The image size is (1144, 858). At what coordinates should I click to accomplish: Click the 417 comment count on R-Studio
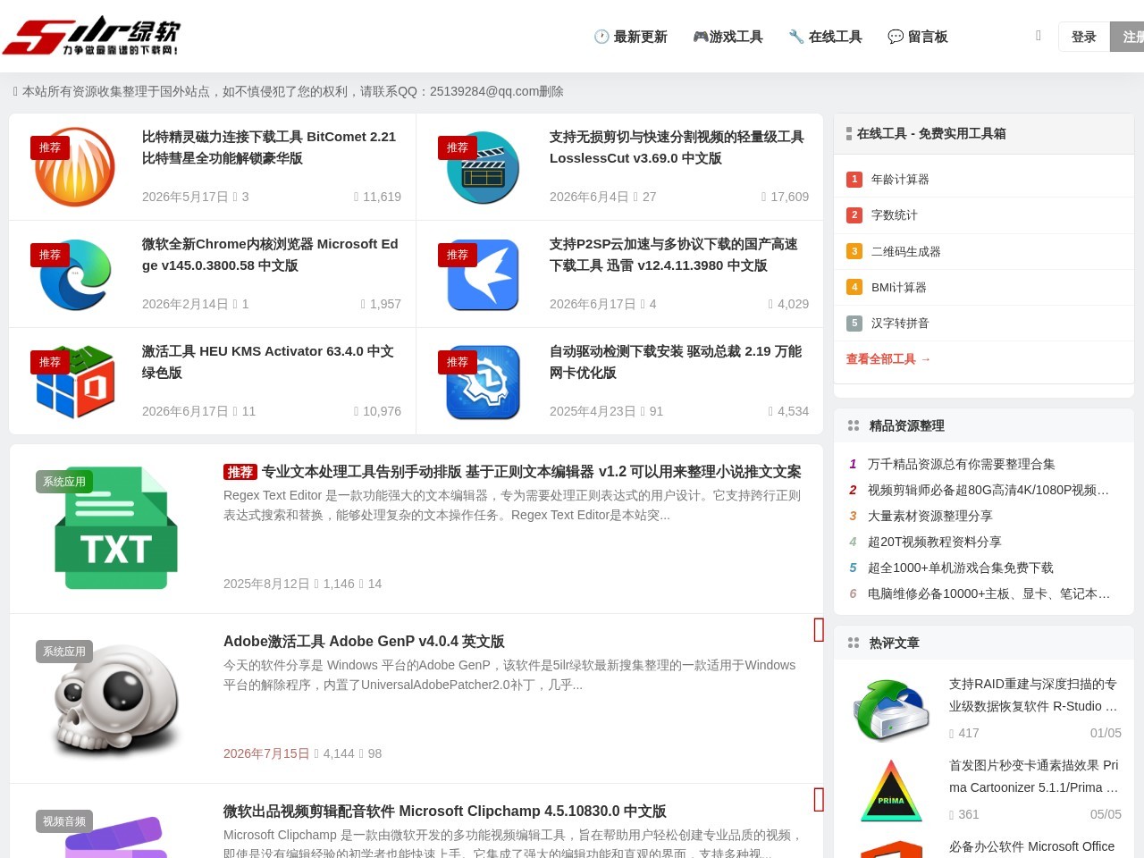969,733
